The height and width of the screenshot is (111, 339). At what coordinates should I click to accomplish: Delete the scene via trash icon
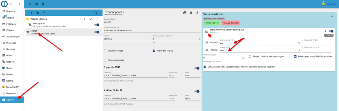click(x=191, y=13)
